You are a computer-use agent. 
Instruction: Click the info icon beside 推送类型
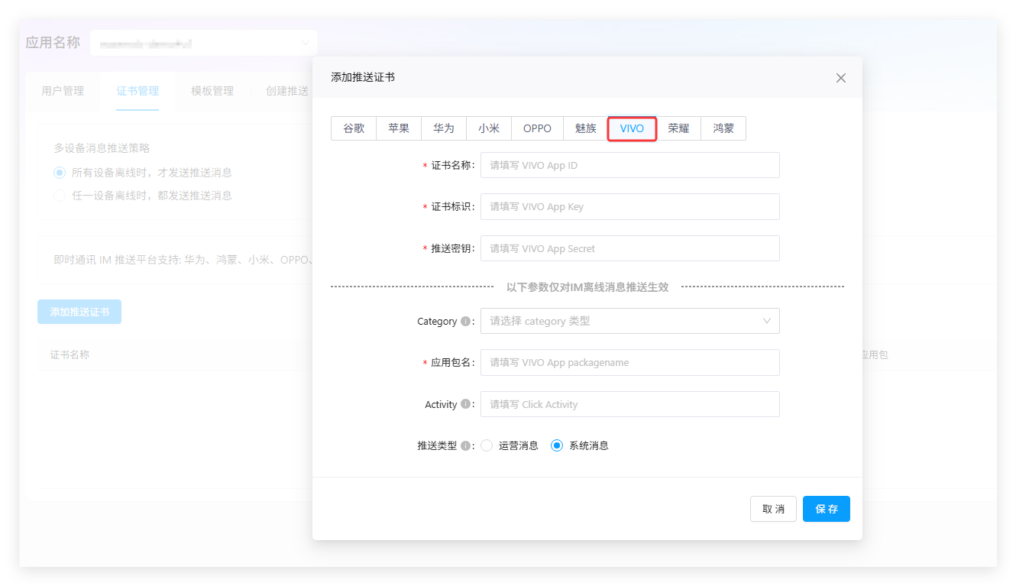(x=466, y=446)
